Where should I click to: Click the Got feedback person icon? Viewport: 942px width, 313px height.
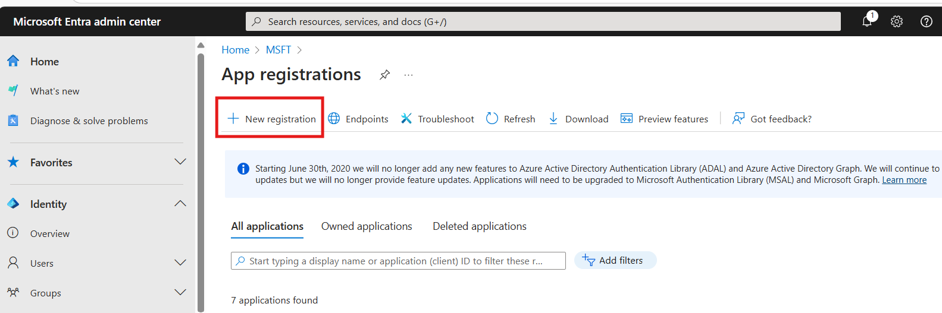pyautogui.click(x=738, y=119)
